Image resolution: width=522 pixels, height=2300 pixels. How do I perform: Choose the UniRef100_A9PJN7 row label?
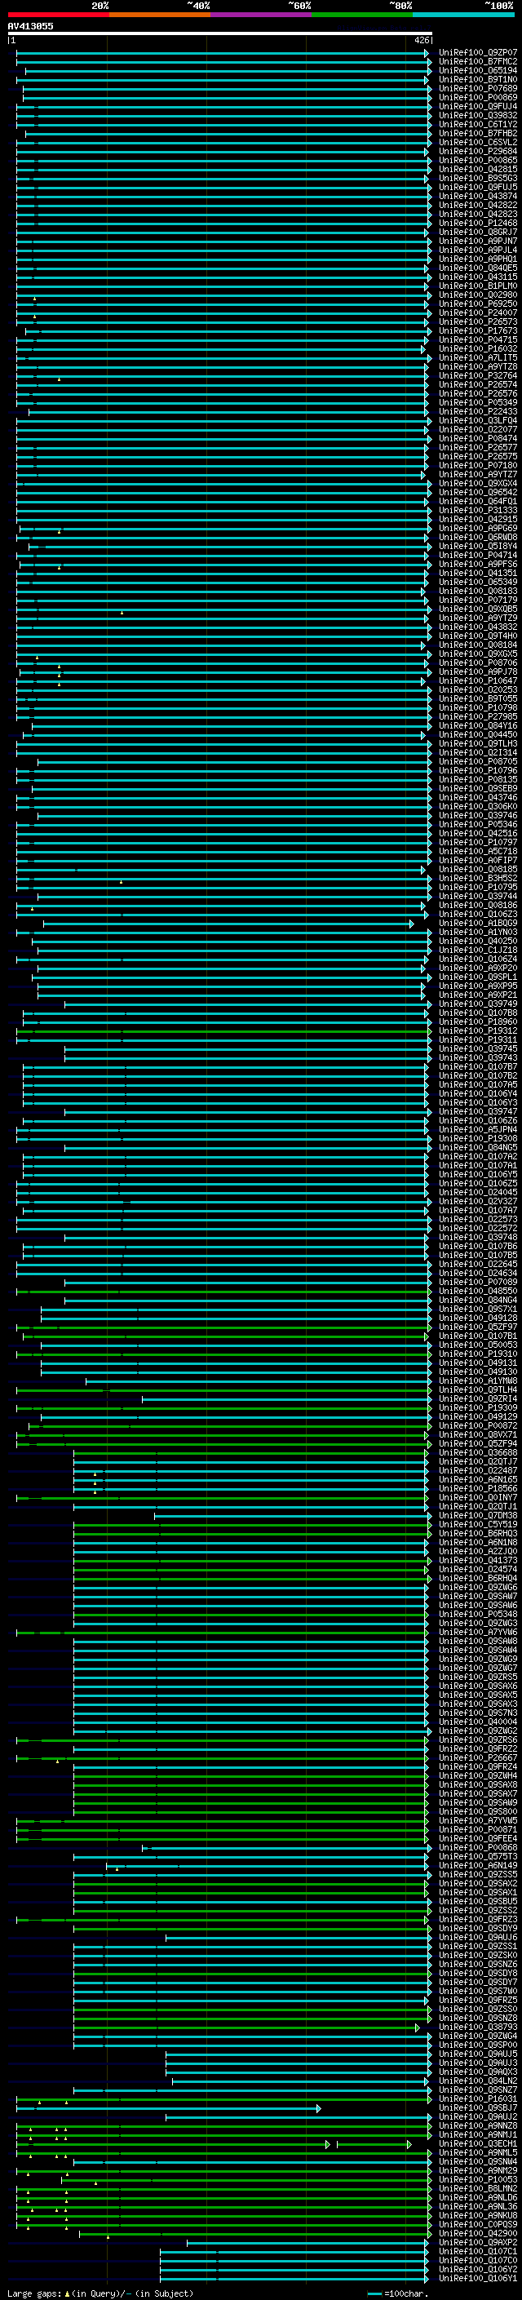(477, 241)
